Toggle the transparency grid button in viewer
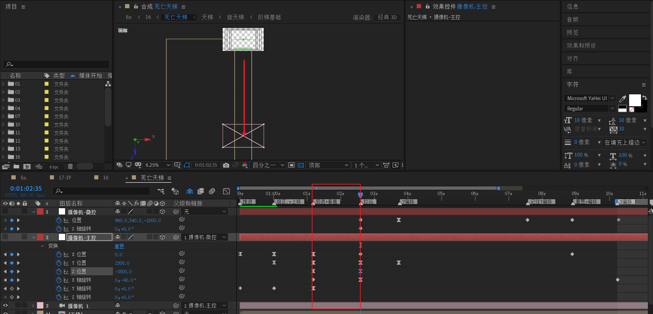The height and width of the screenshot is (314, 653). [301, 165]
